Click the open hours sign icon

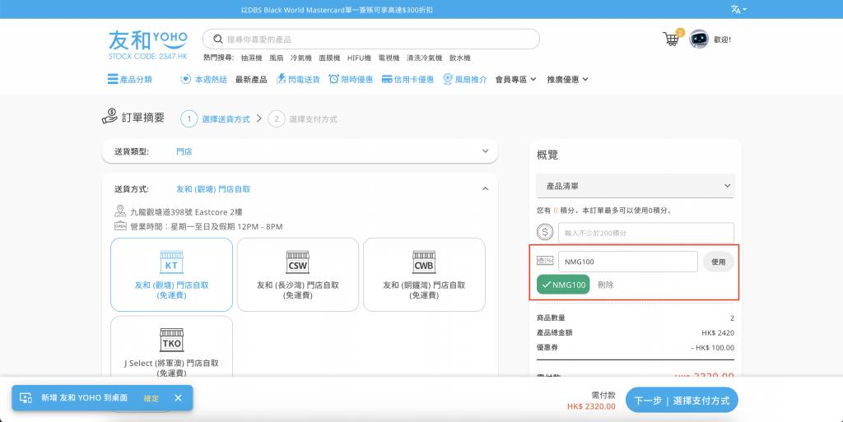[120, 225]
